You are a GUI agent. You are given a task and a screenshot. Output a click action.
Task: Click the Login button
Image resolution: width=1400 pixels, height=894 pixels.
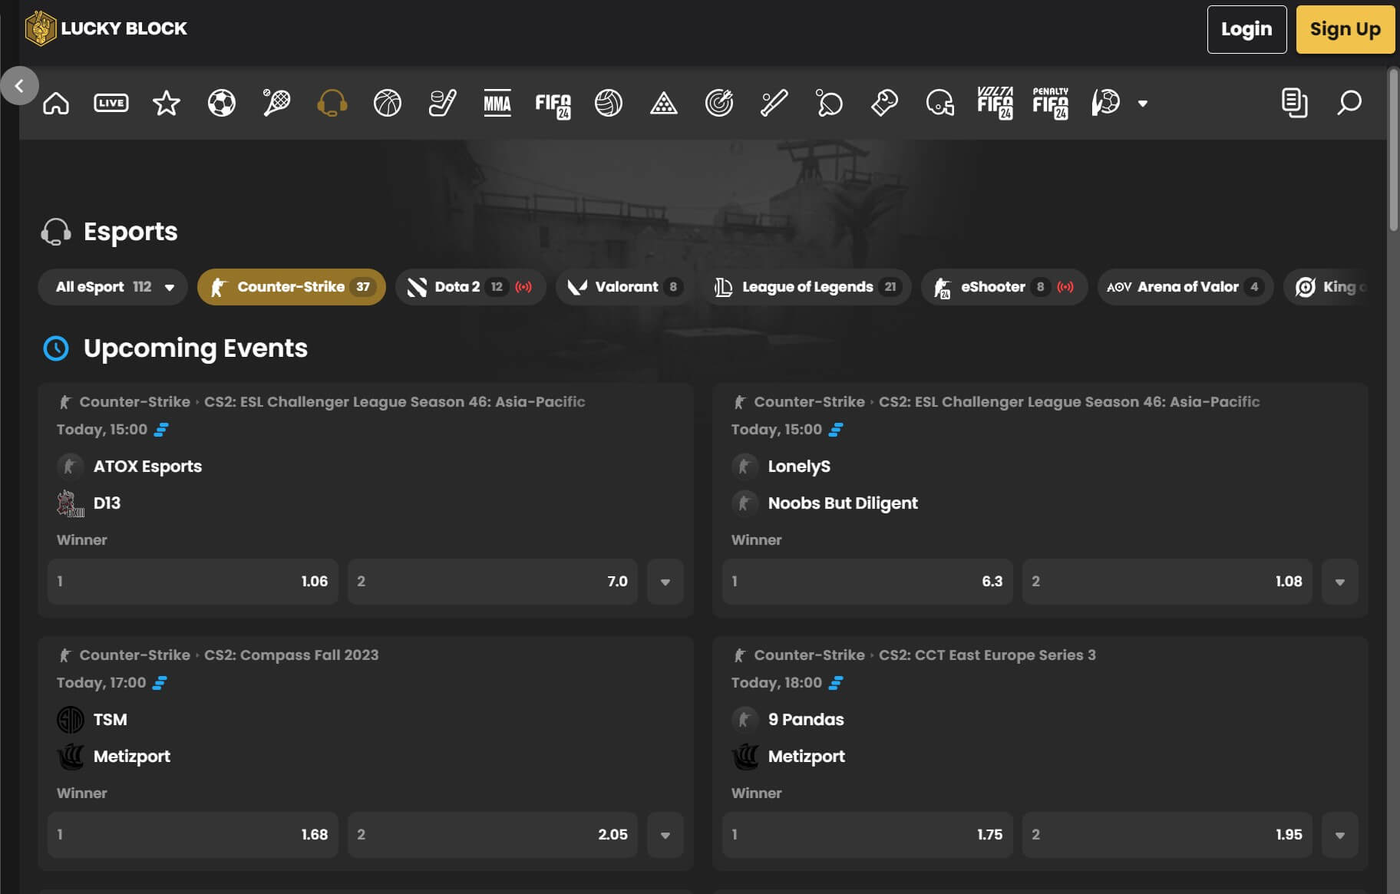coord(1246,29)
